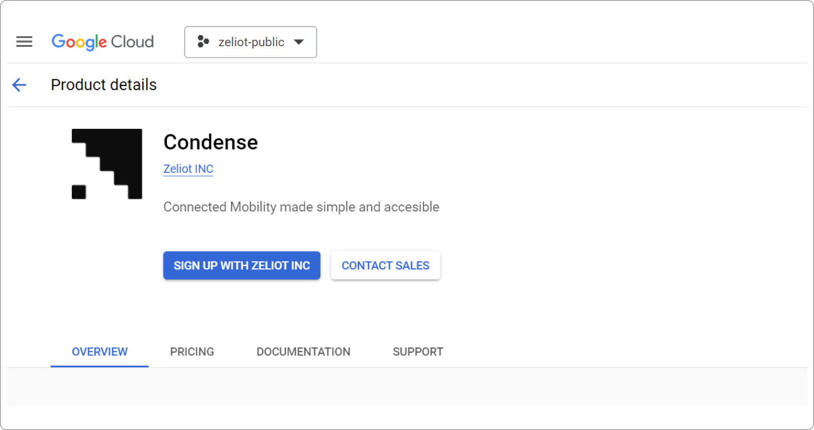Click the black Condense product logo
Screen dimensions: 814x430
107,164
